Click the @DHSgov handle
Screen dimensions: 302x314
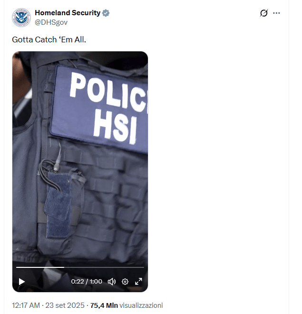[x=51, y=22]
